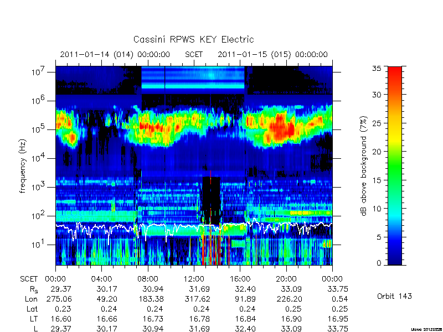Click the 35 value on the color scale
This screenshot has height=332, width=443.
pyautogui.click(x=377, y=69)
